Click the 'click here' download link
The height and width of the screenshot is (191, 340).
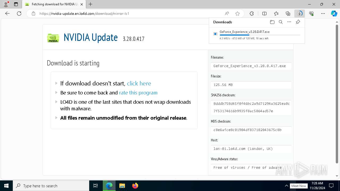pos(139,83)
